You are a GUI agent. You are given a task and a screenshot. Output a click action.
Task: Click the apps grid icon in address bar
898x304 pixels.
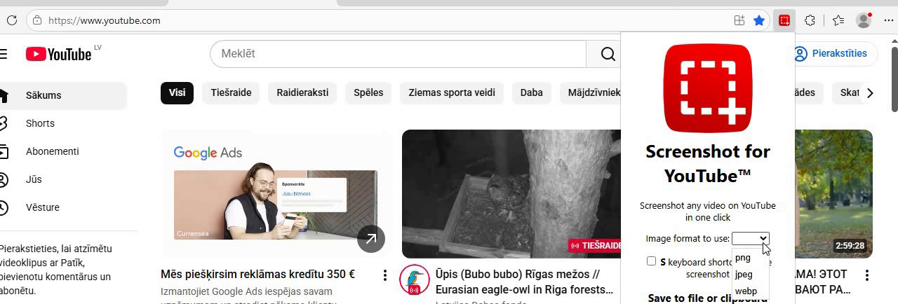click(x=739, y=20)
